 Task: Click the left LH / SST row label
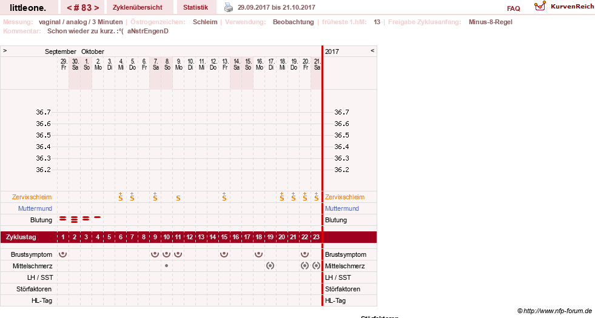coord(40,277)
